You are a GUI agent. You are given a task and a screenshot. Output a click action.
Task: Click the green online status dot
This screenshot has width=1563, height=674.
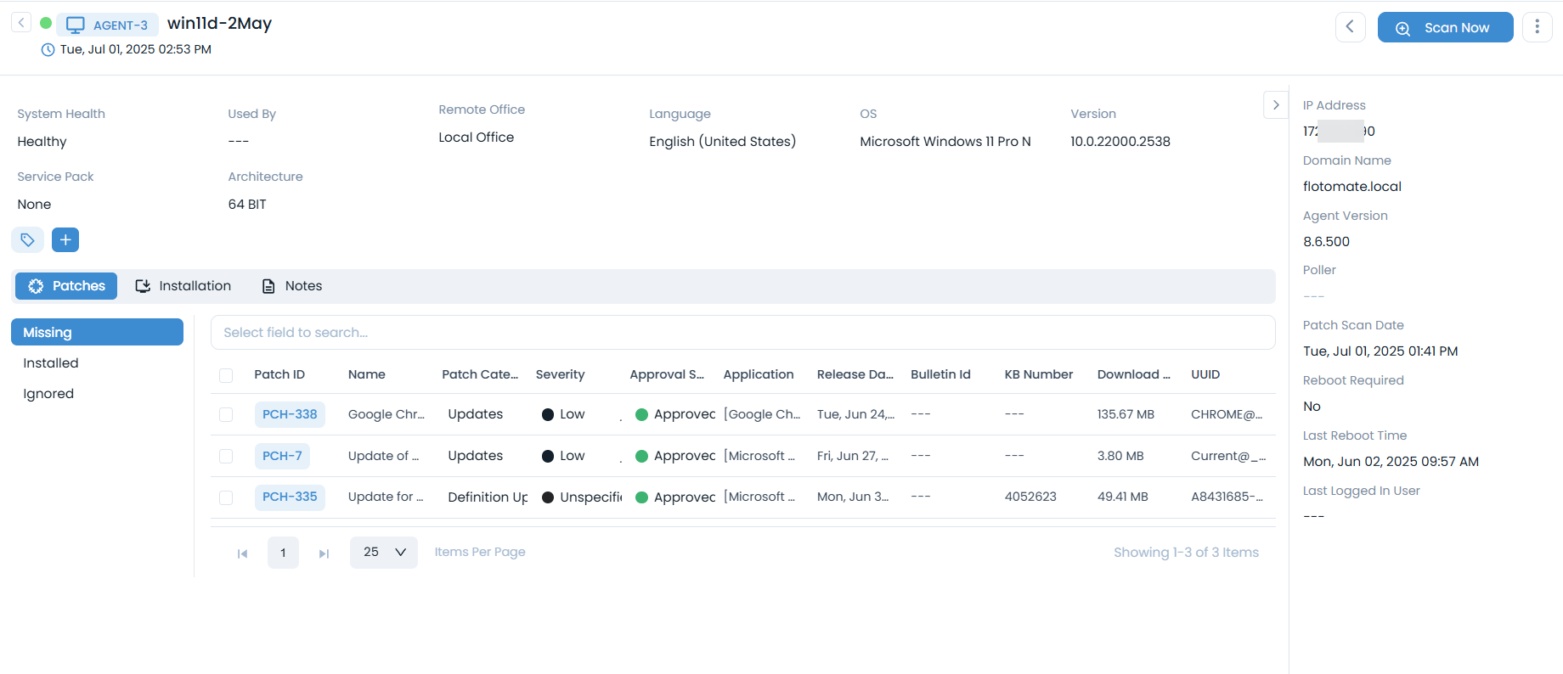coord(46,24)
